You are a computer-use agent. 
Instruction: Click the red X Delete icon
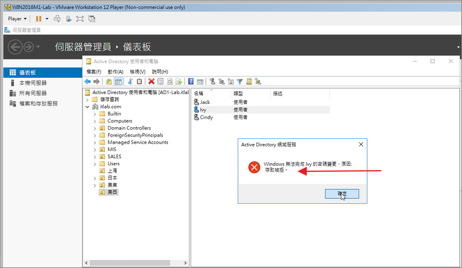click(152, 81)
